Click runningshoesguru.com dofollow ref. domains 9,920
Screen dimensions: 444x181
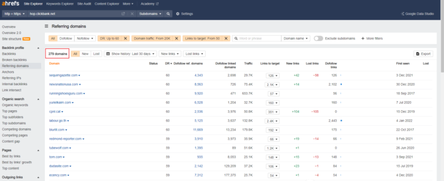click(x=199, y=93)
